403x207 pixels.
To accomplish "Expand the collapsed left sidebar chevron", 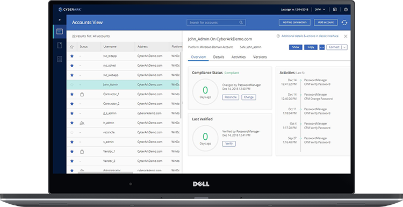I will [60, 20].
